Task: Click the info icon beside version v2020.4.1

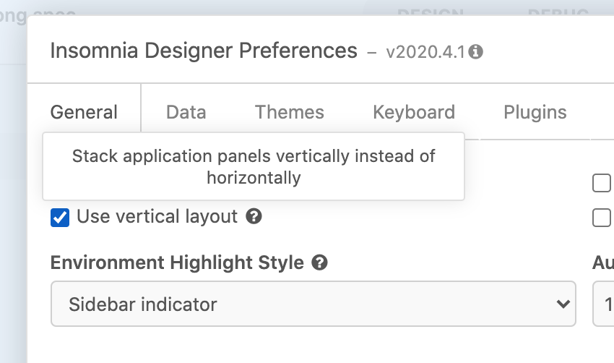Action: click(477, 52)
